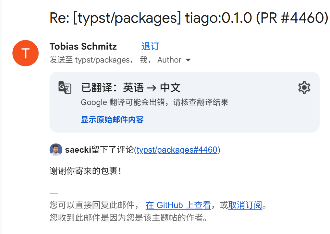Click the message body 谢谢你寄来的包裹
Viewport: 330px width, 234px height.
click(x=85, y=171)
